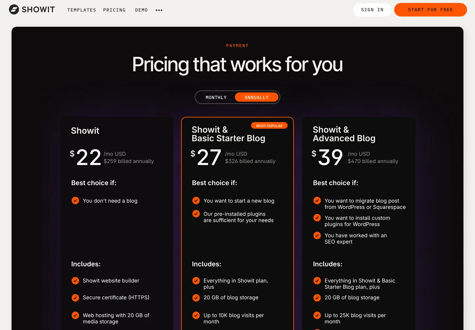Image resolution: width=475 pixels, height=330 pixels.
Task: Click the Start For Free button
Action: [430, 10]
